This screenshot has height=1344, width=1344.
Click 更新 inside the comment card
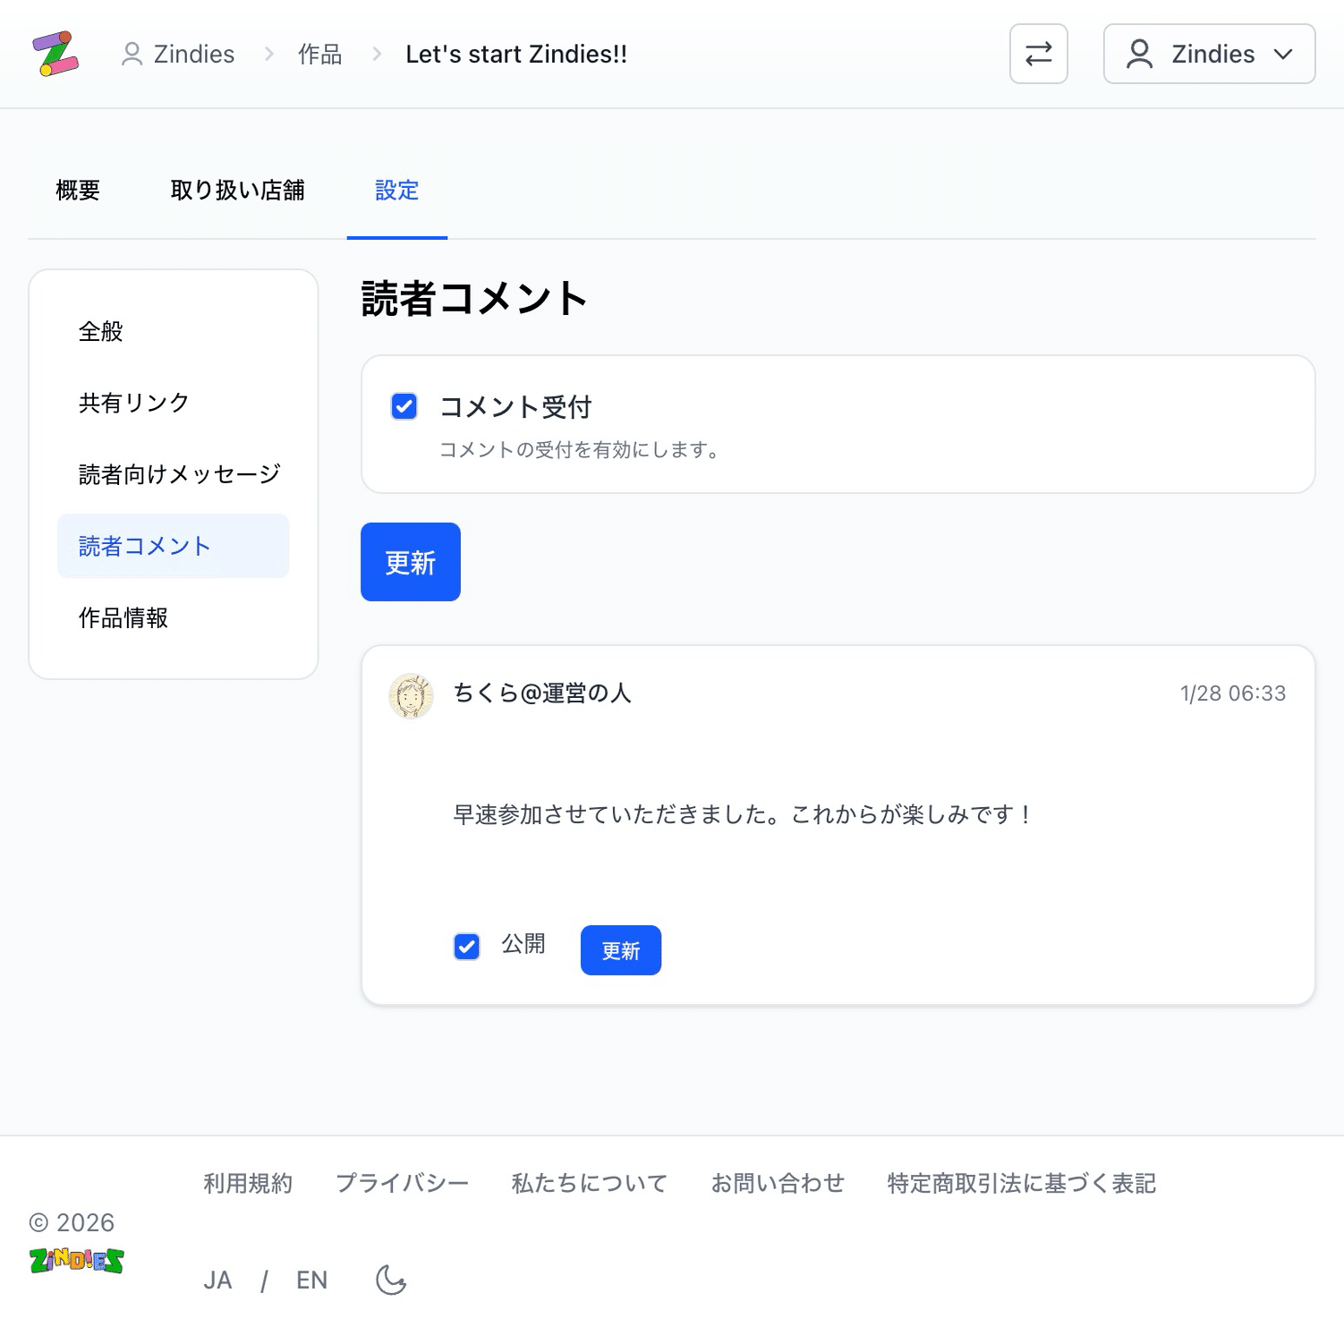(620, 949)
